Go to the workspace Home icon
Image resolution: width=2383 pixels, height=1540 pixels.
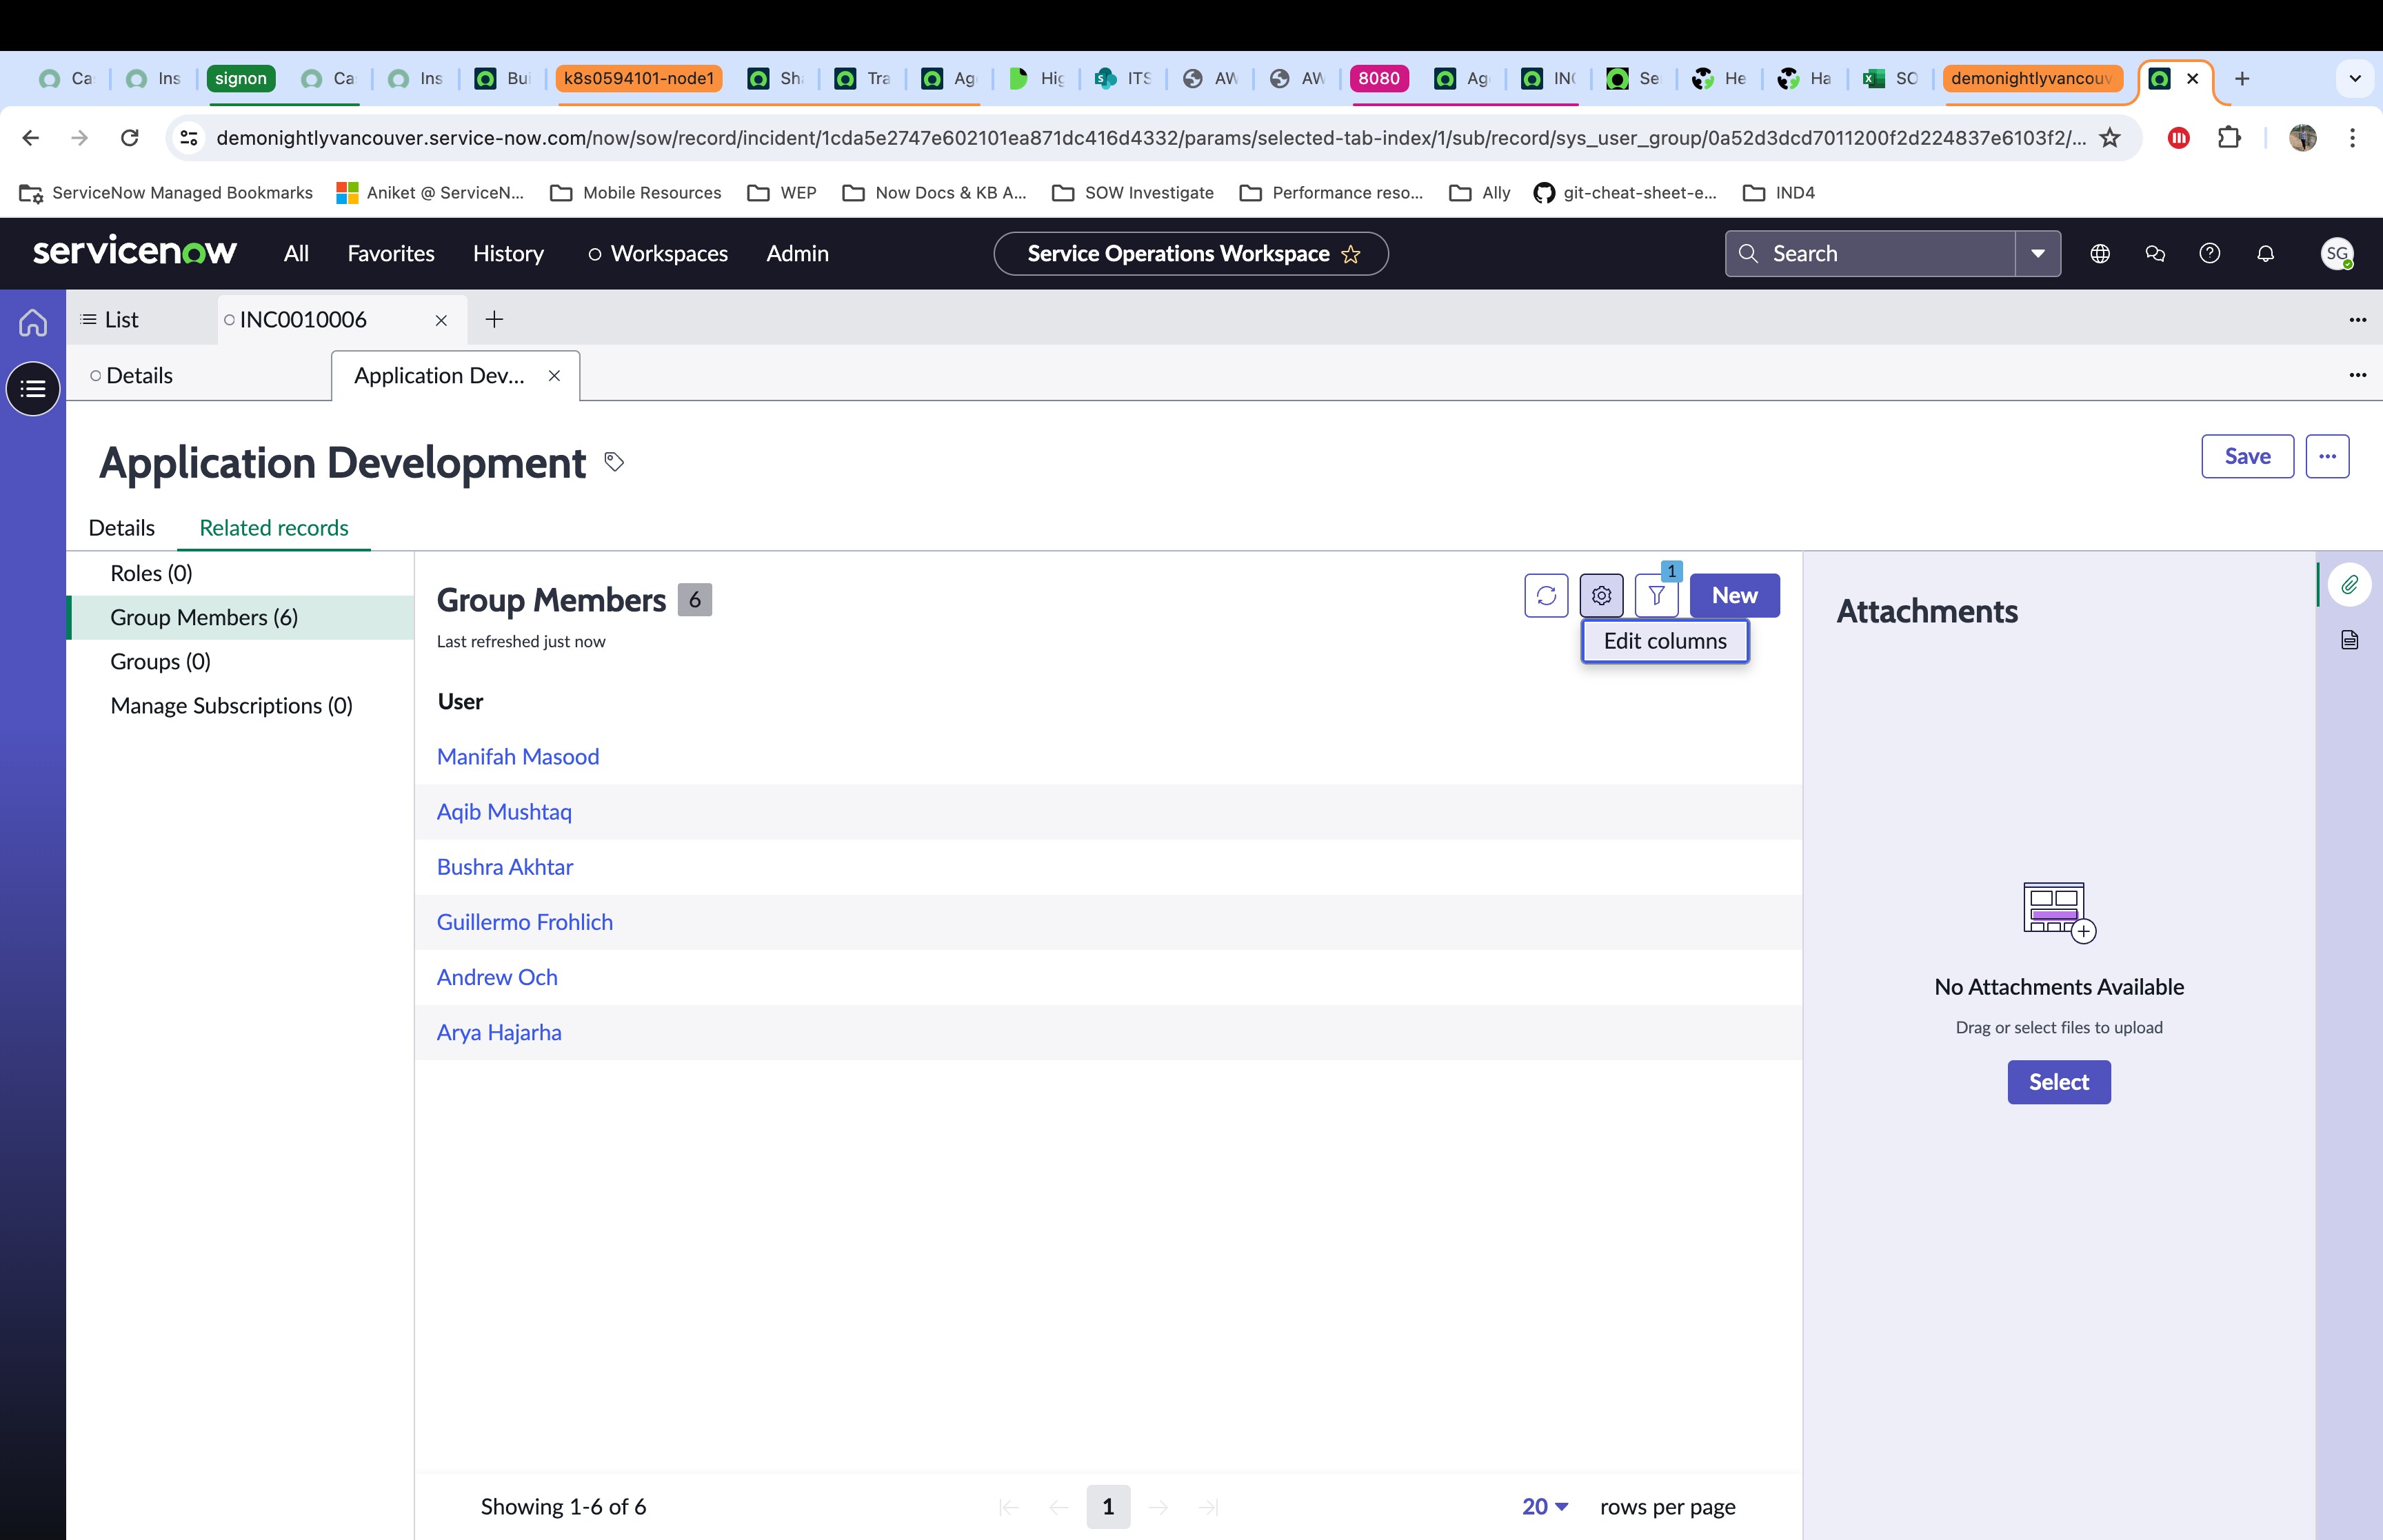point(33,323)
